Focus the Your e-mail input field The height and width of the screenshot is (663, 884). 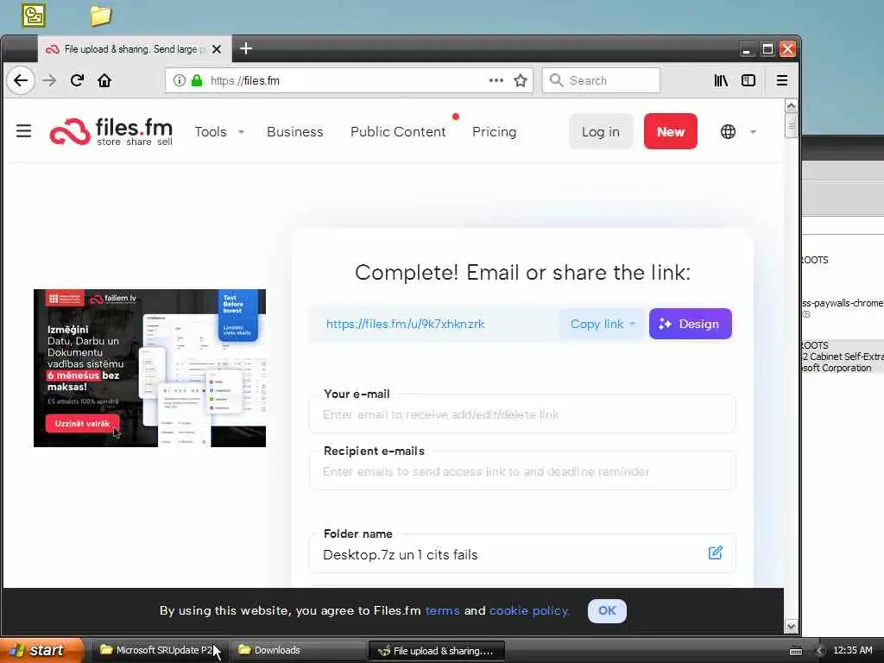[x=522, y=414]
